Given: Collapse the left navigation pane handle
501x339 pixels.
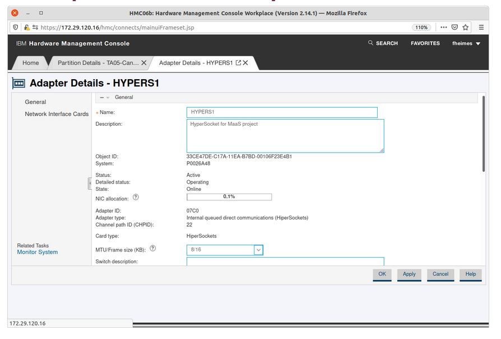Looking at the screenshot, I should 89,184.
